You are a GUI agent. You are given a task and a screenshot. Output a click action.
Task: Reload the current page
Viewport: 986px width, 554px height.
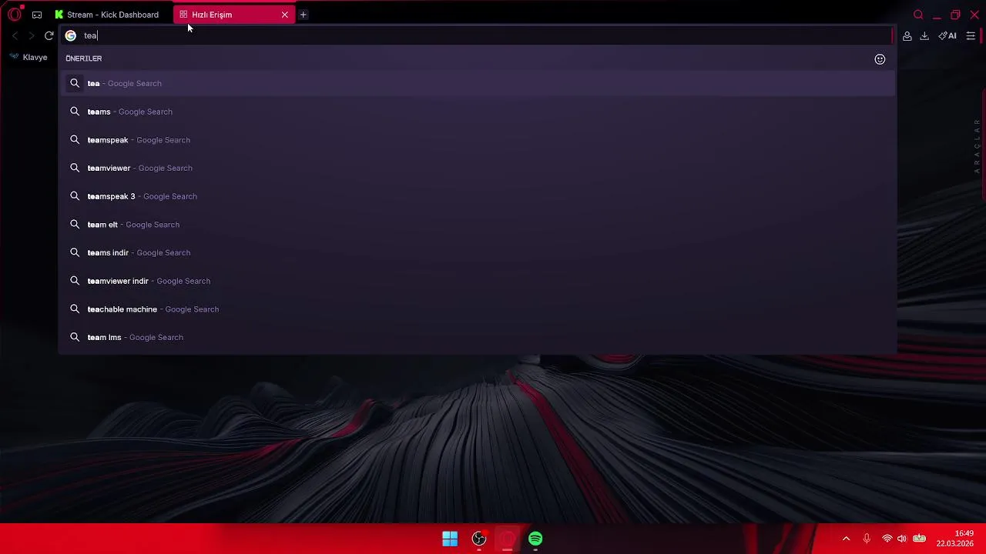(49, 35)
